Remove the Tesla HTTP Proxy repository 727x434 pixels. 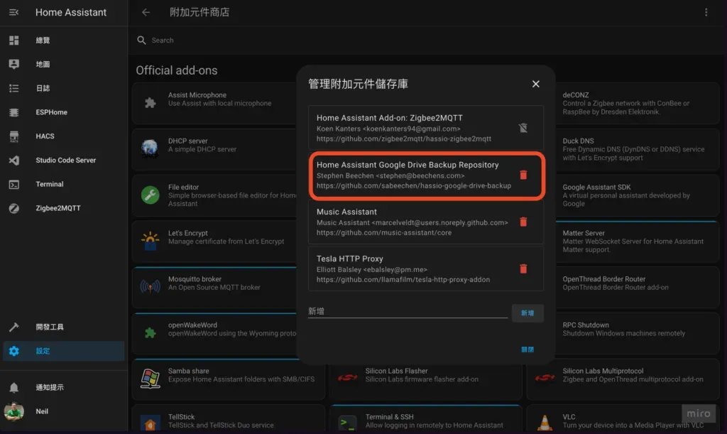click(523, 268)
